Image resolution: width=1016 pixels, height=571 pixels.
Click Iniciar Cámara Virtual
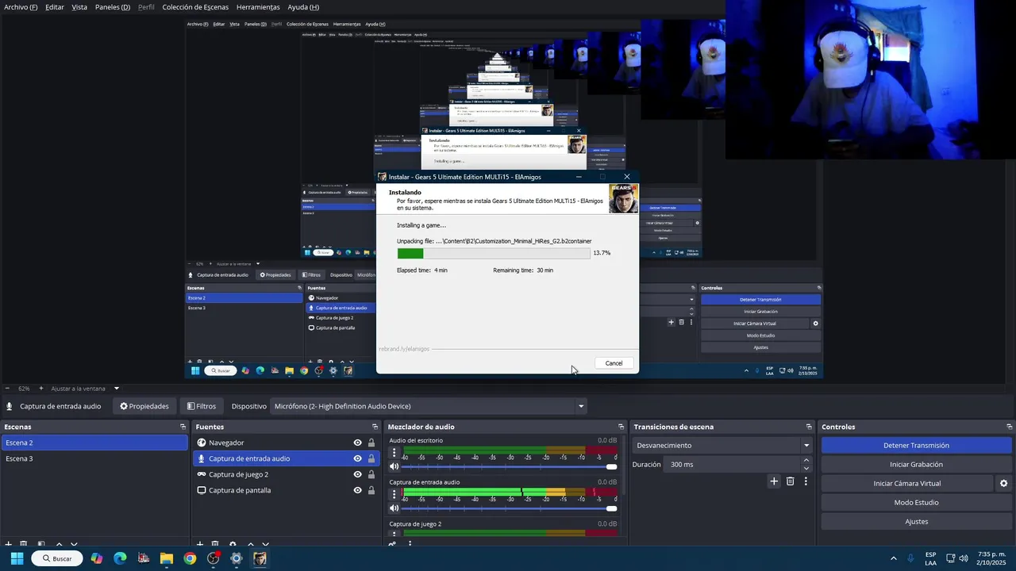907,483
